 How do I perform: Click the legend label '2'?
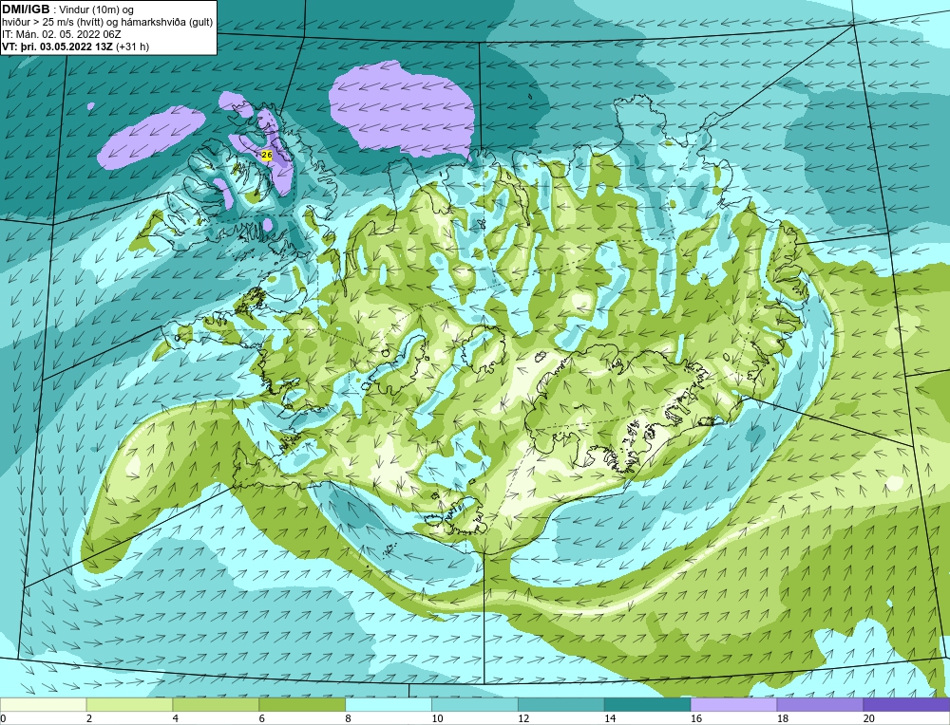tap(89, 718)
